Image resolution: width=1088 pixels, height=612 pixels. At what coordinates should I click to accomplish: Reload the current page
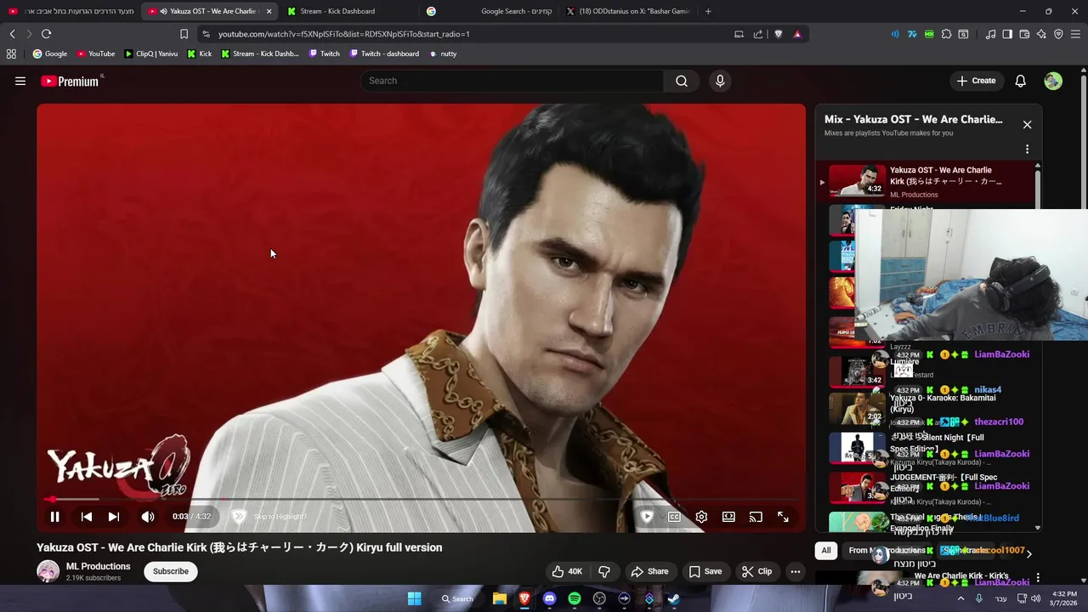(x=46, y=34)
